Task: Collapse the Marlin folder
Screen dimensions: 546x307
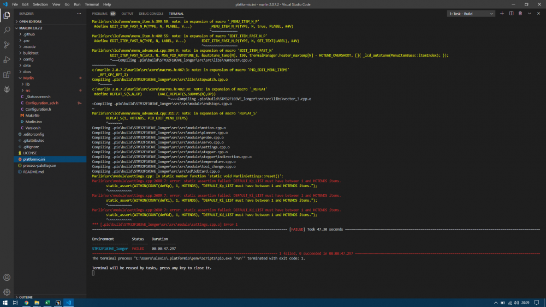Action: [50, 78]
